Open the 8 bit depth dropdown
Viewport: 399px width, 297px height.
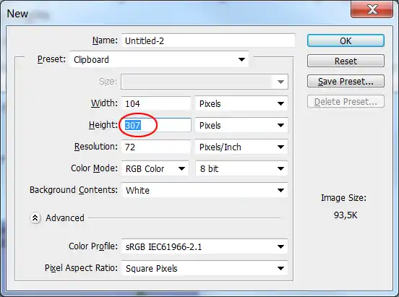click(241, 168)
